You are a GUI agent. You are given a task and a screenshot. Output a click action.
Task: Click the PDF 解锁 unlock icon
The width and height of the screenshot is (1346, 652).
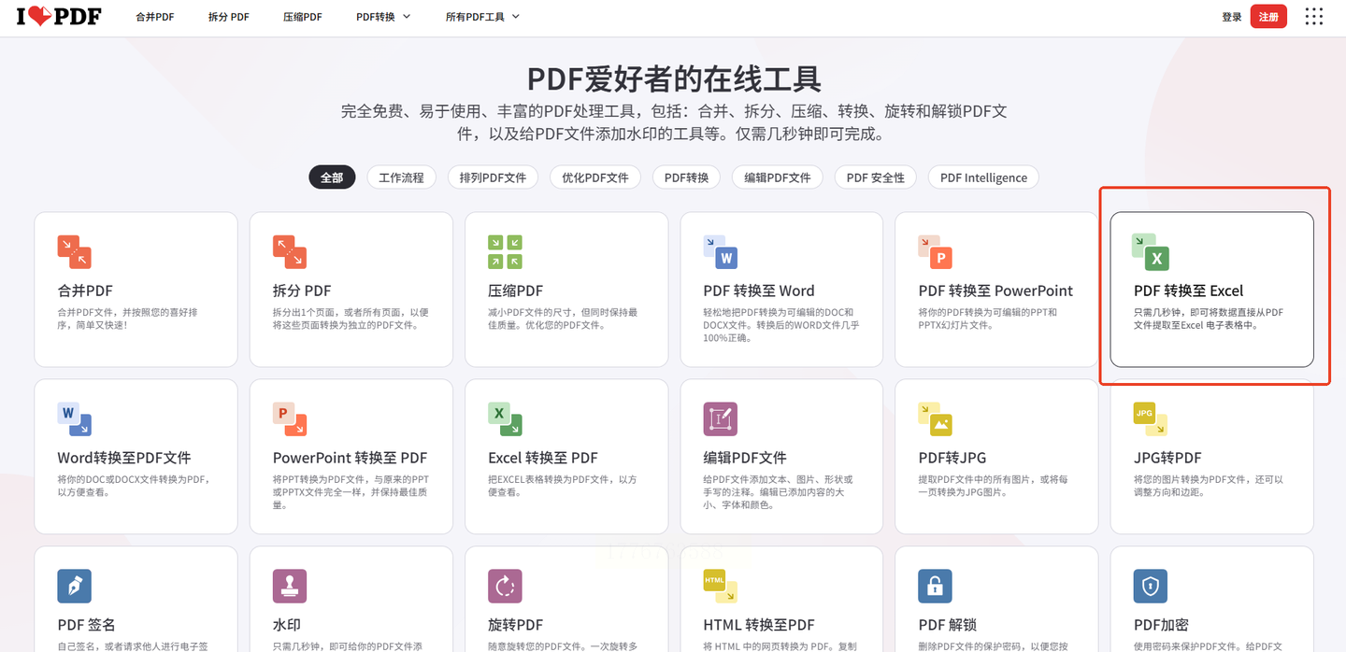[936, 586]
